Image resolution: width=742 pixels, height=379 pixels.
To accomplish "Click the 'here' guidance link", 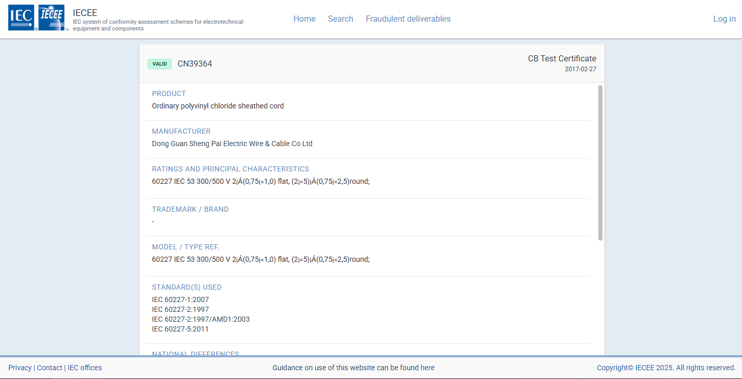I will (427, 368).
